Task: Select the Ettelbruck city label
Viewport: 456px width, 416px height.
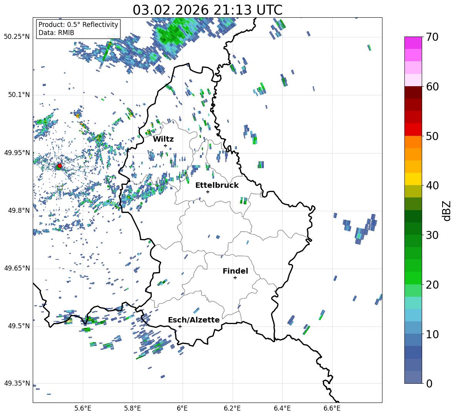Action: [x=217, y=185]
